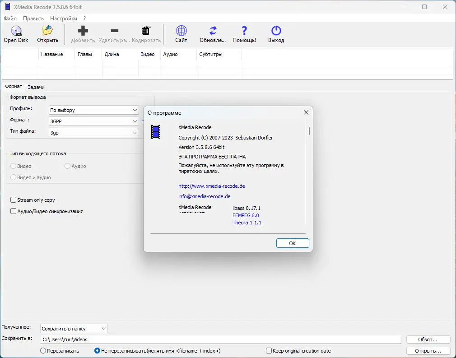Switch to the Задачи tab
Screen dimensions: 456x358
(36, 87)
